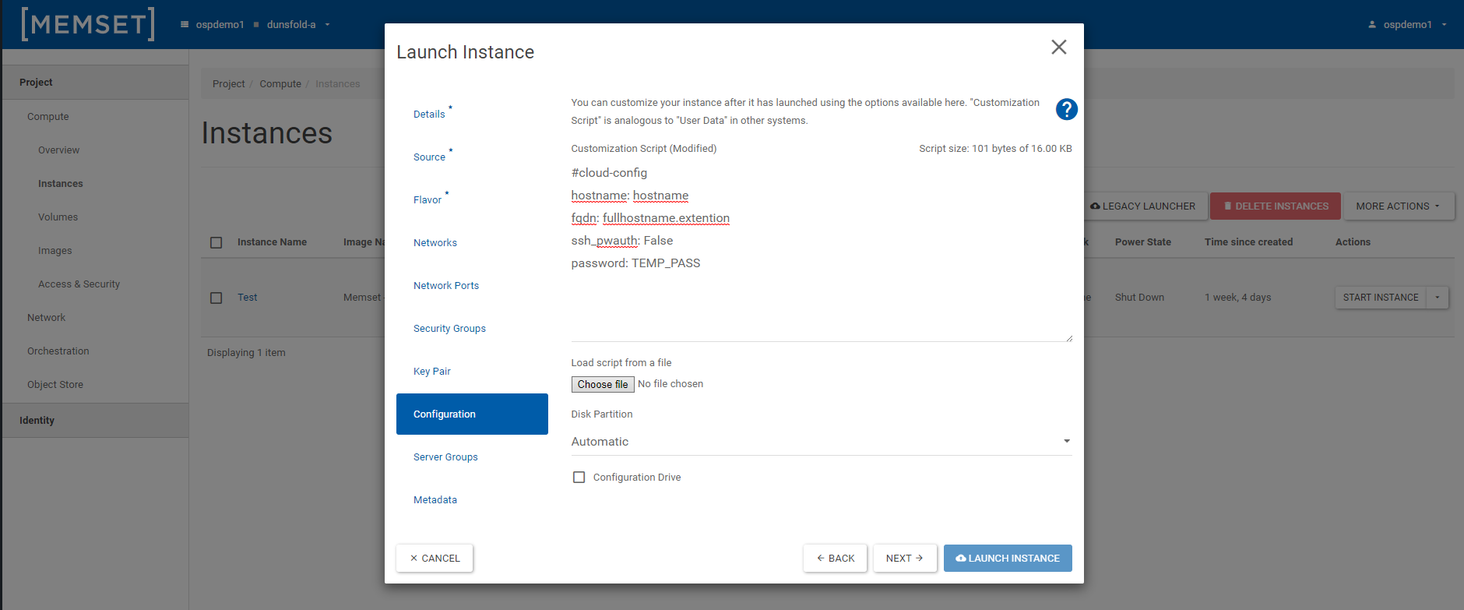This screenshot has width=1464, height=610.
Task: Cancel the Launch Instance wizard
Action: click(x=435, y=558)
